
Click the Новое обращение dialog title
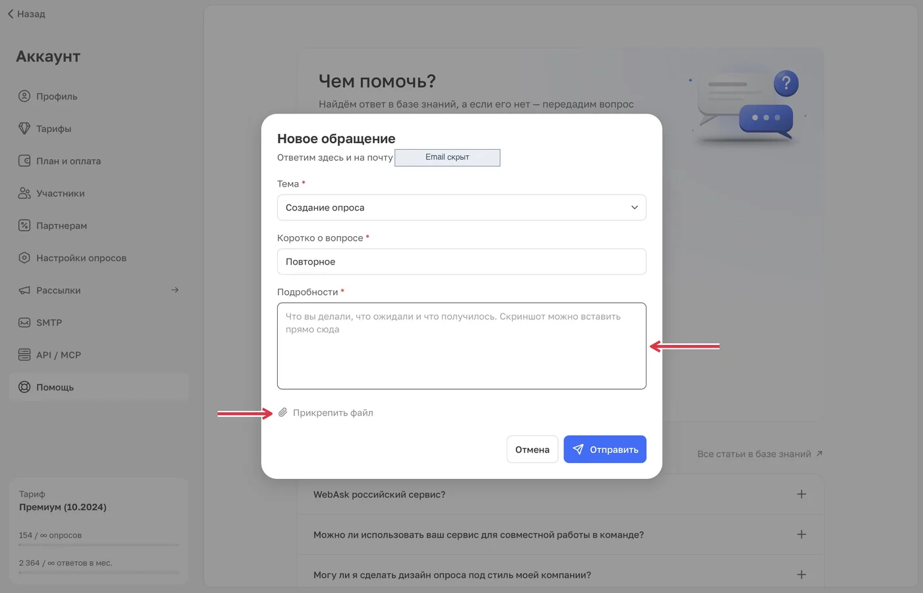(x=336, y=139)
